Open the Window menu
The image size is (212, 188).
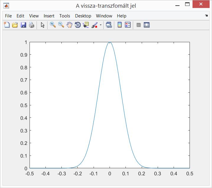(104, 16)
